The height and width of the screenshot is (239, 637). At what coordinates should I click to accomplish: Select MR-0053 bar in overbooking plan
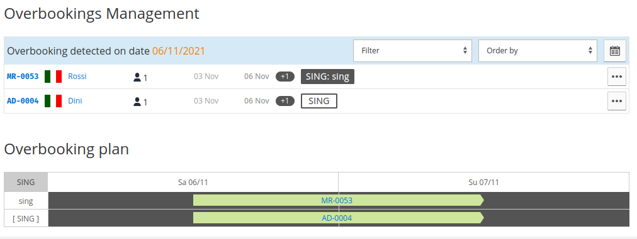tap(339, 200)
